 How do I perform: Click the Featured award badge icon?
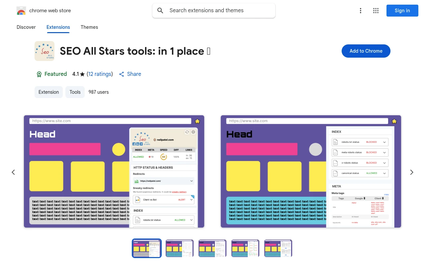tap(39, 74)
